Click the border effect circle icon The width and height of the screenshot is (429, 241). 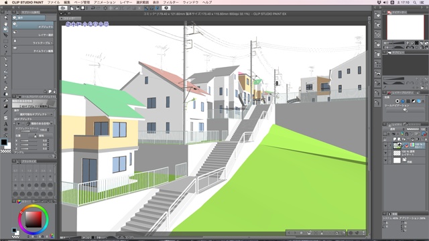point(397,101)
